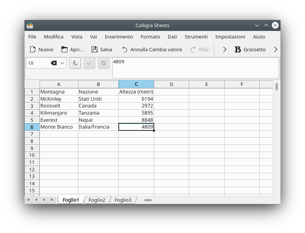The width and height of the screenshot is (305, 233).
Task: Open the Inserimento menu
Action: (x=119, y=37)
